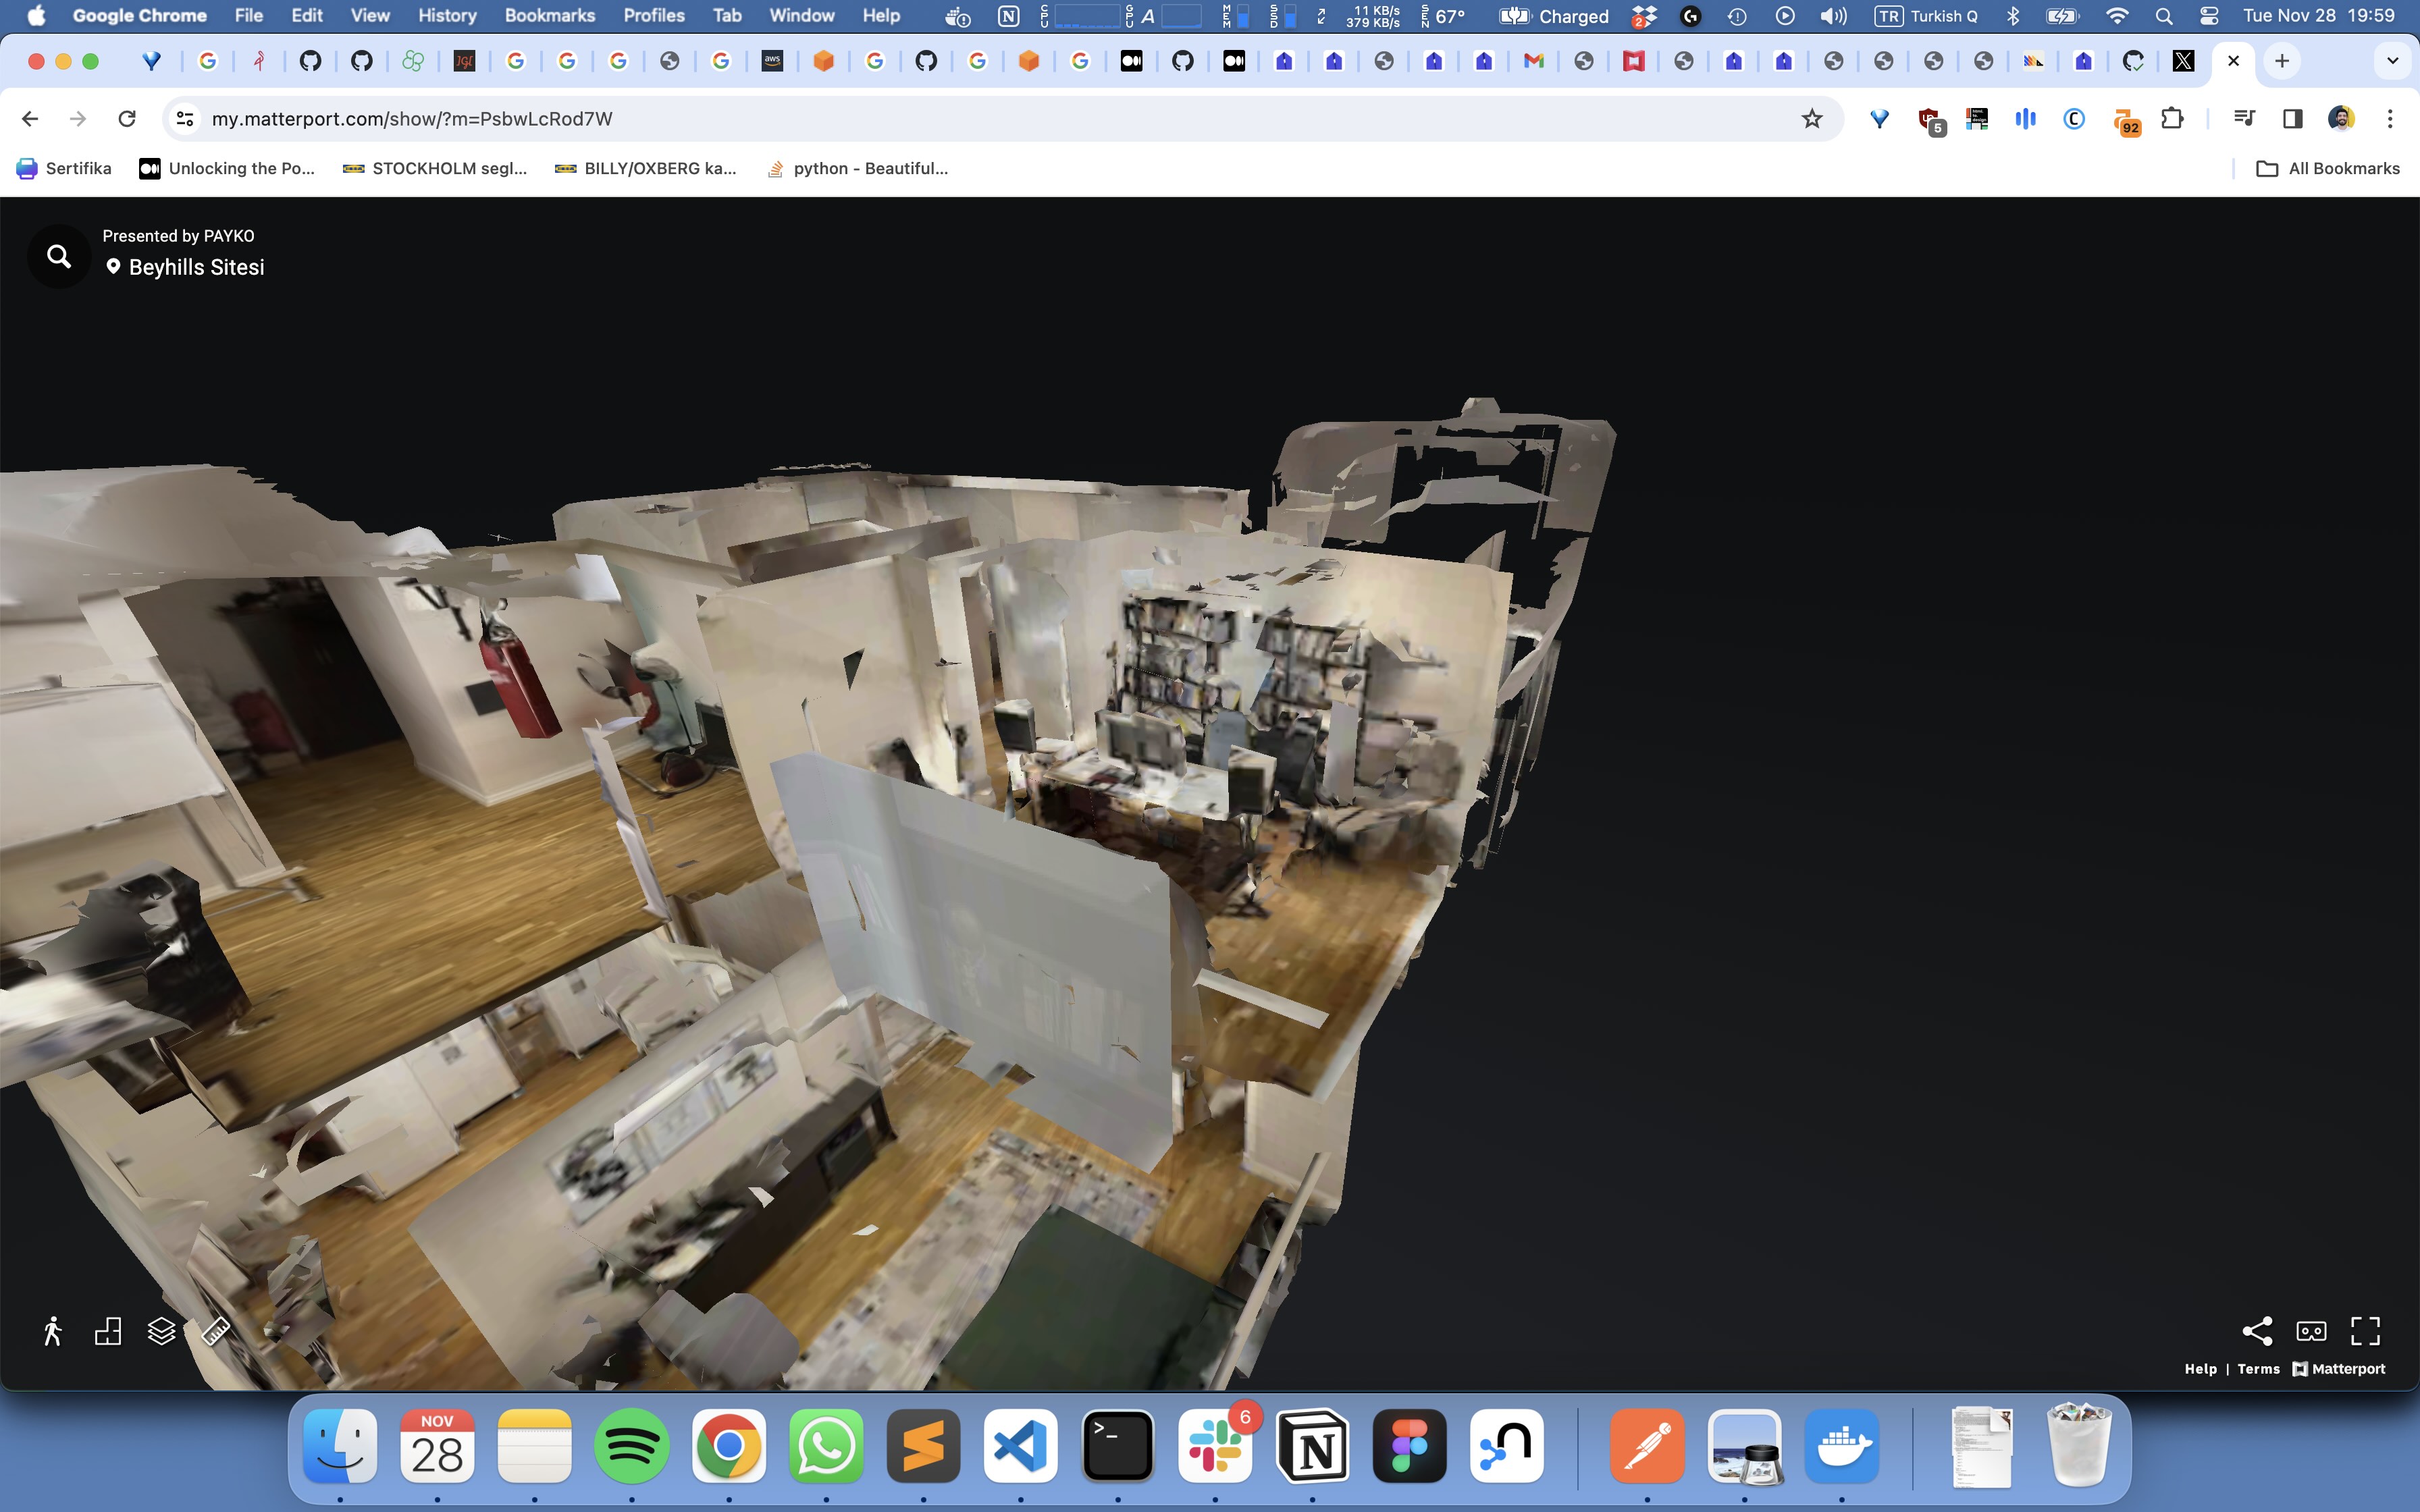
Task: Toggle the Chrome side panel
Action: [2292, 119]
